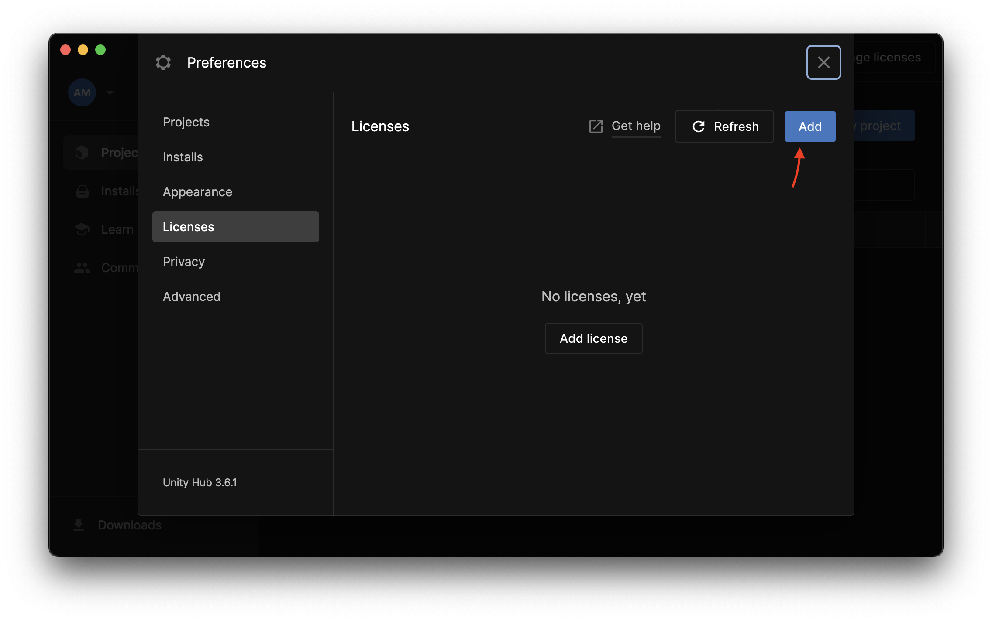Open the Privacy preferences section
The height and width of the screenshot is (621, 992).
point(183,262)
